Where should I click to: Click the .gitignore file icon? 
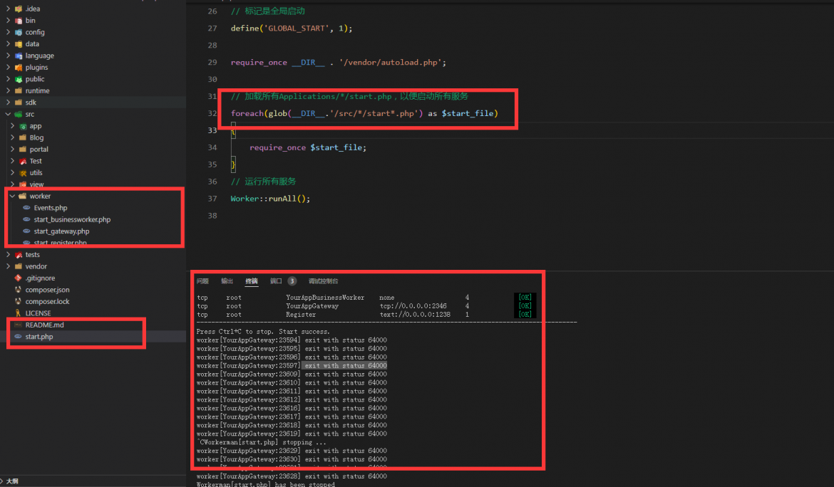coord(18,278)
